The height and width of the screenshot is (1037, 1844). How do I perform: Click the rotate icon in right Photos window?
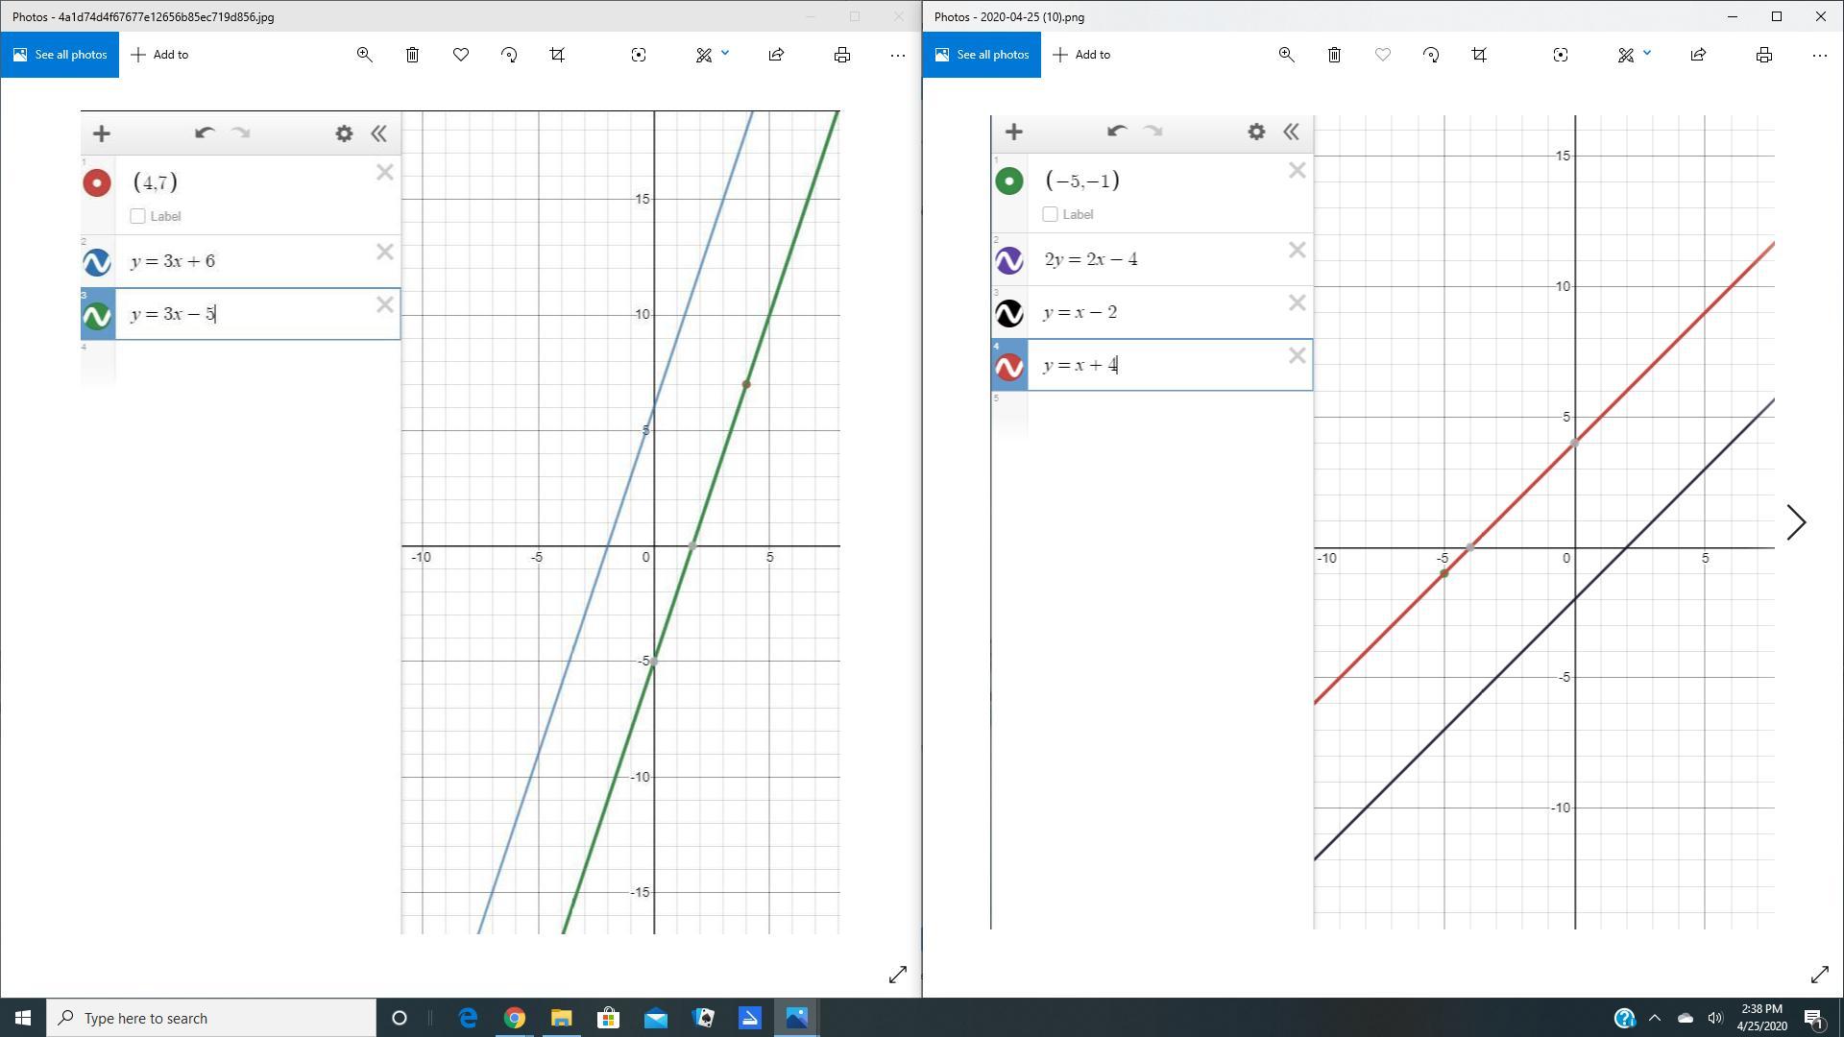[1431, 55]
